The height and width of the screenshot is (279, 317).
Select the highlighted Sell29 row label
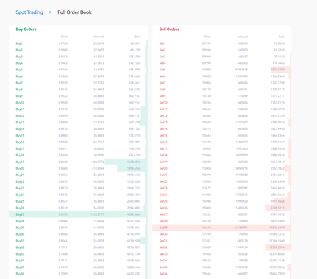pyautogui.click(x=163, y=228)
